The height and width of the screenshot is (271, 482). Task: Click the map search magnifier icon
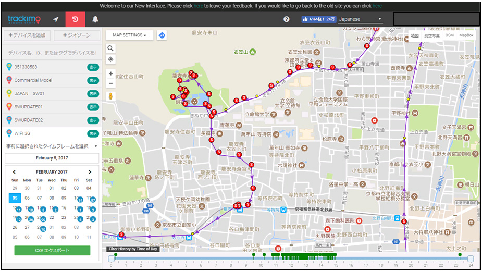[110, 48]
